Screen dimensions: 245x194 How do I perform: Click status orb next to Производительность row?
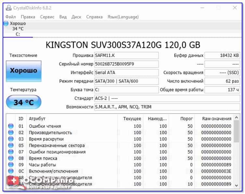coord(11,133)
